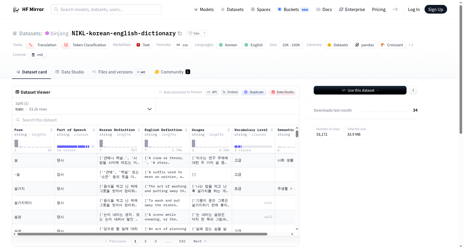The image size is (463, 249).
Task: Open the three-dot more options menu
Action: click(413, 90)
